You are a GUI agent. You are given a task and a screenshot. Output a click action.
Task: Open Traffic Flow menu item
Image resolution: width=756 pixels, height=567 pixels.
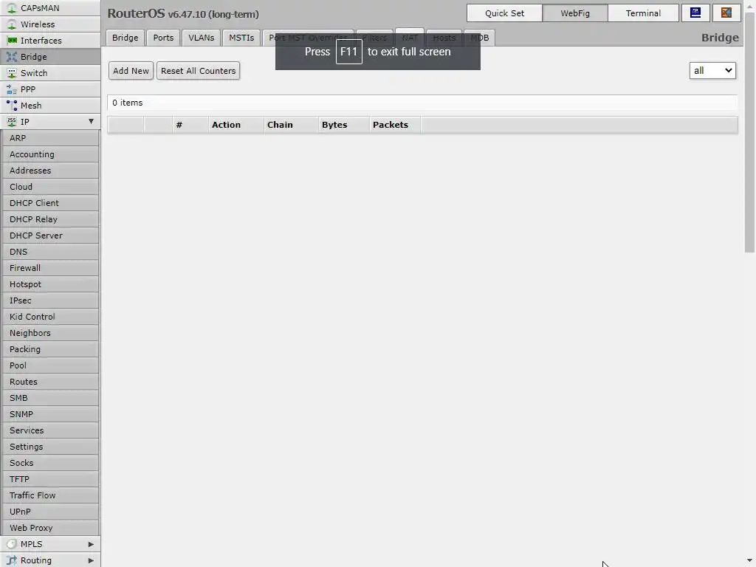50,495
